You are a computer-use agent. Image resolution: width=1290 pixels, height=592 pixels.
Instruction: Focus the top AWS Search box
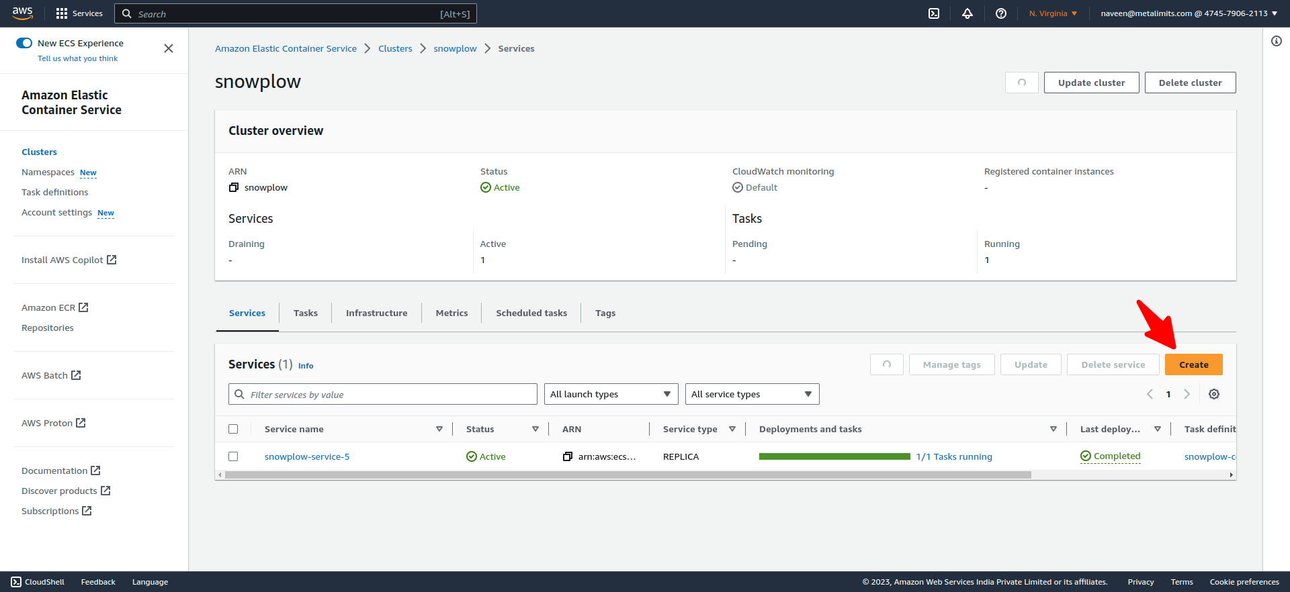point(296,13)
